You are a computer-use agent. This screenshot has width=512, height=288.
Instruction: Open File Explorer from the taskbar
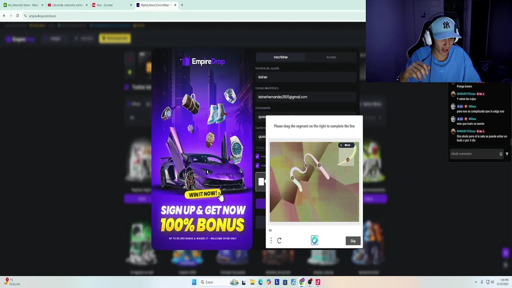[x=252, y=282]
